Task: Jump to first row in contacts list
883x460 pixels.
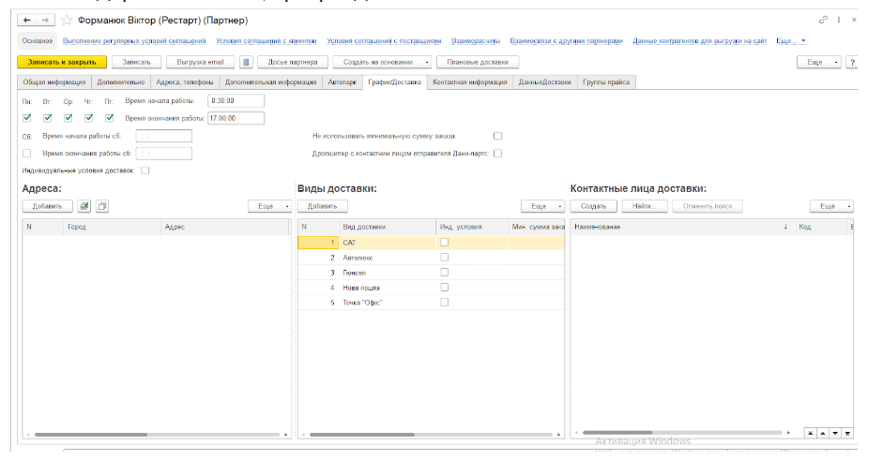Action: click(811, 433)
